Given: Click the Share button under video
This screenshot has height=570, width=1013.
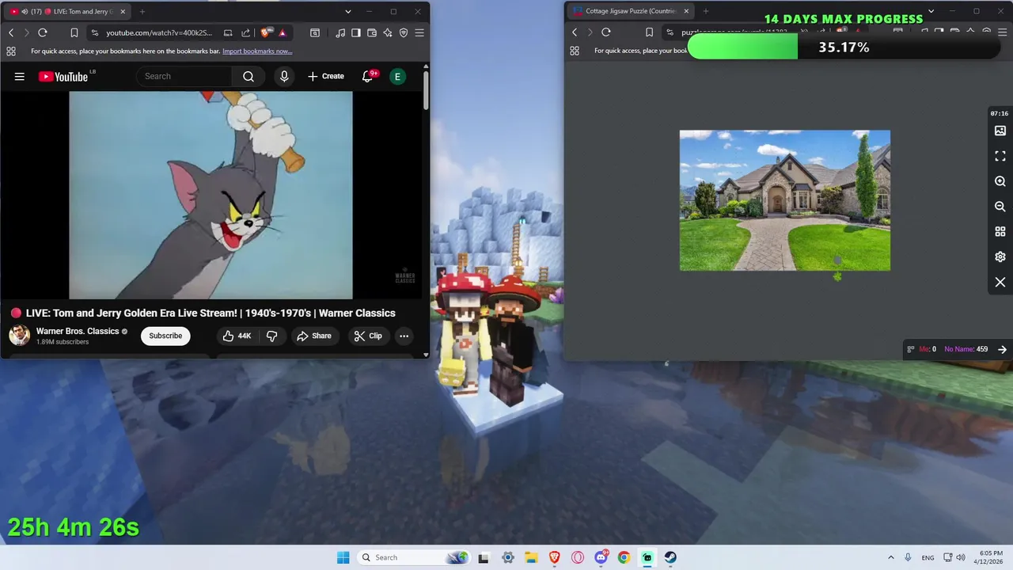Looking at the screenshot, I should tap(314, 336).
